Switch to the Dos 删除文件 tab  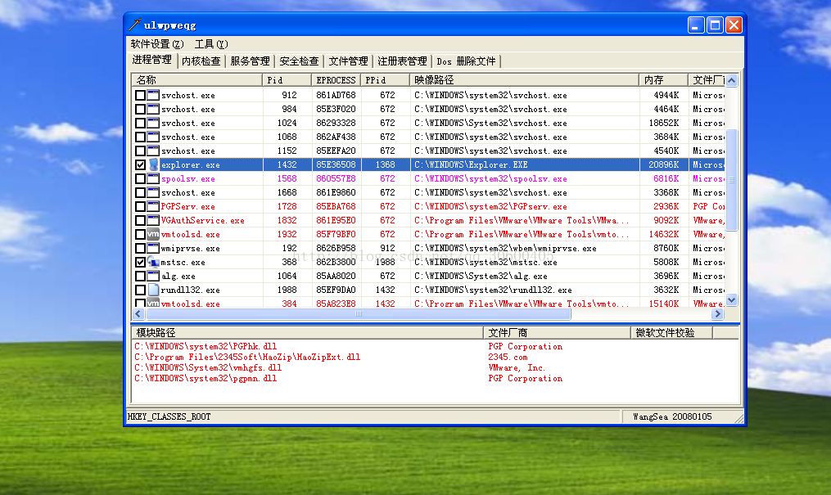pyautogui.click(x=466, y=61)
